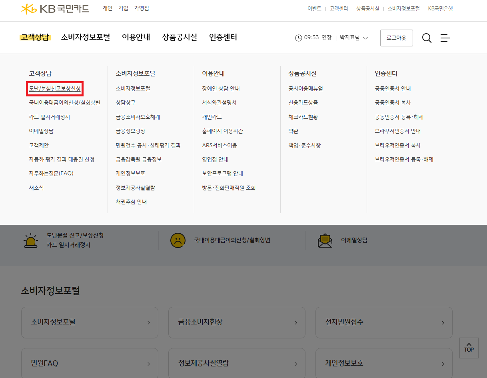Open 도난/분실신고보상신청
Image resolution: width=487 pixels, height=378 pixels.
(55, 88)
